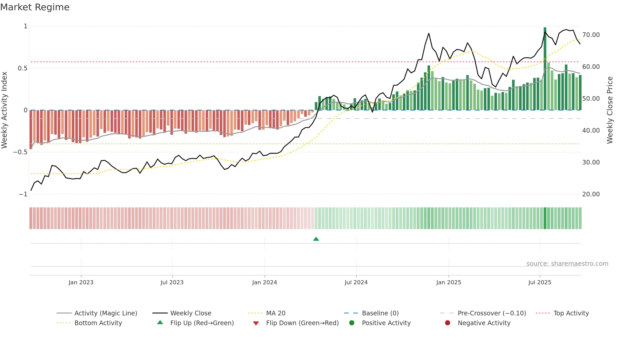Viewport: 617px width, 347px height.
Task: Click the 50.00 price axis tick
Action: [x=591, y=99]
